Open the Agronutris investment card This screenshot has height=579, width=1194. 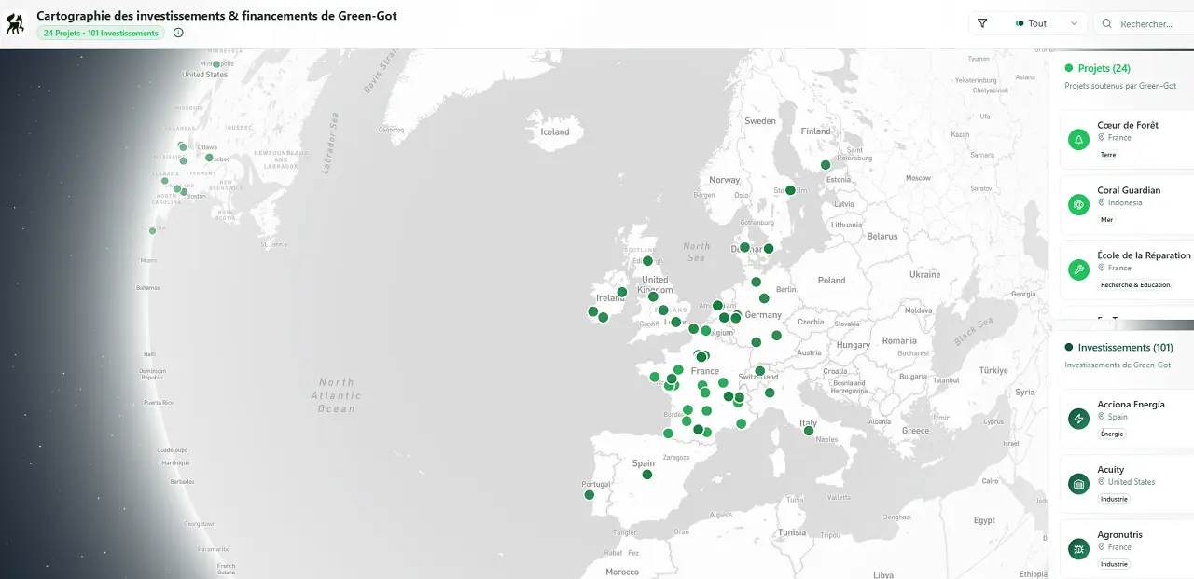pos(1127,549)
